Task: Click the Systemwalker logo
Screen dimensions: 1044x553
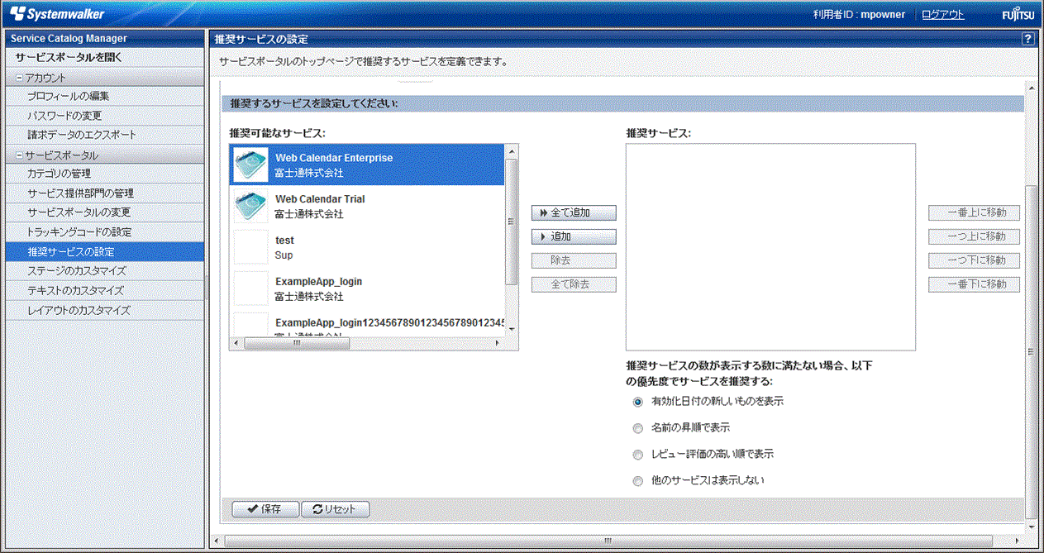Action: point(57,14)
